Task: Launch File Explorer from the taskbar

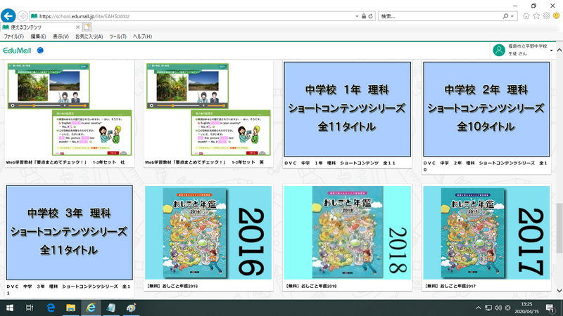Action: (71, 308)
